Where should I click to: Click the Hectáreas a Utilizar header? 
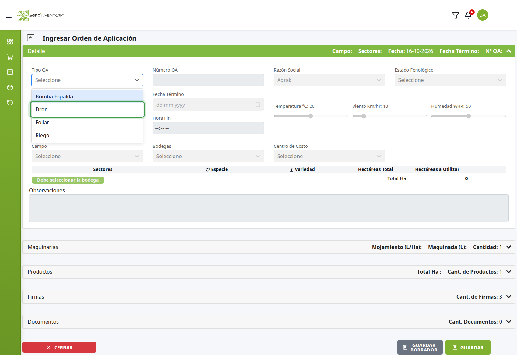click(x=437, y=169)
